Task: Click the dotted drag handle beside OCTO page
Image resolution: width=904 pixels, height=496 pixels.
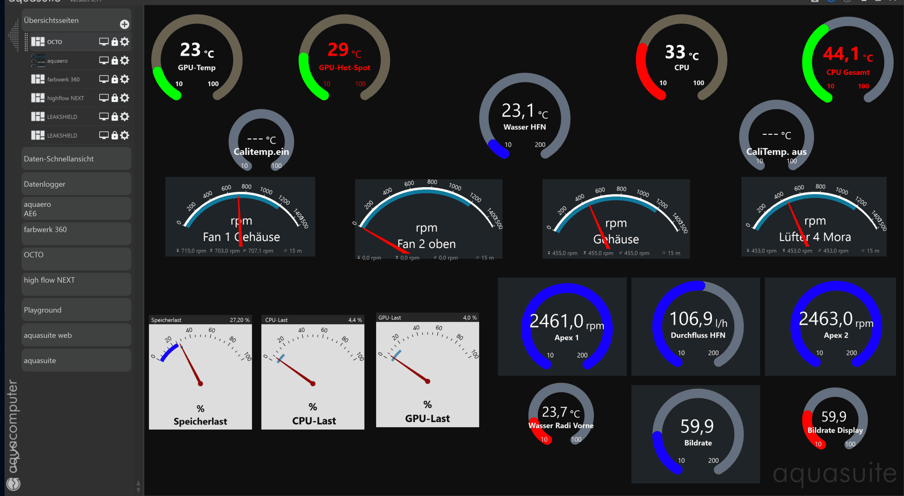Action: point(26,42)
